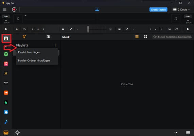Click the crossfader slider handle
Viewport: 194px width, 136px height.
[88, 29]
